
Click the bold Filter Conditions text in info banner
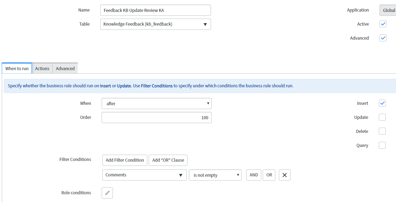[157, 86]
